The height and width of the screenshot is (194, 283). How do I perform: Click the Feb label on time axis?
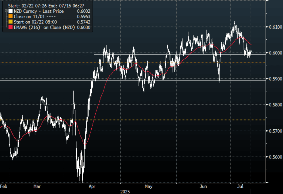[x=4, y=186]
